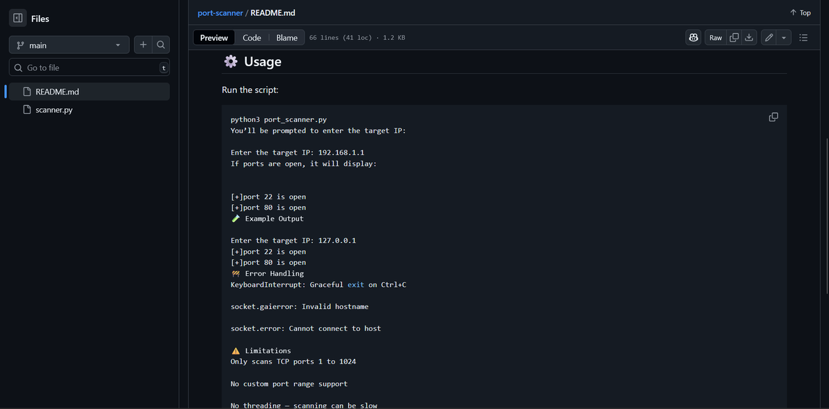
Task: Open README.md in the file tree
Action: click(x=89, y=92)
